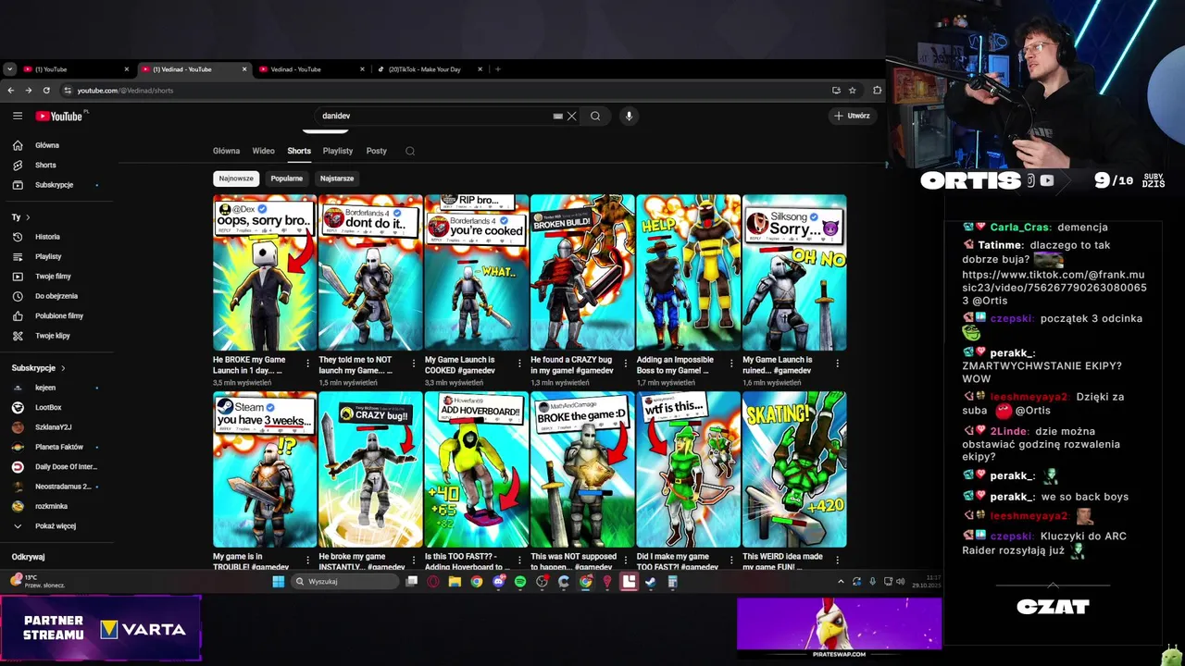Start voice search with the microphone
This screenshot has height=666, width=1185.
click(x=629, y=116)
